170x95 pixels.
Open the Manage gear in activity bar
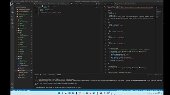12,87
